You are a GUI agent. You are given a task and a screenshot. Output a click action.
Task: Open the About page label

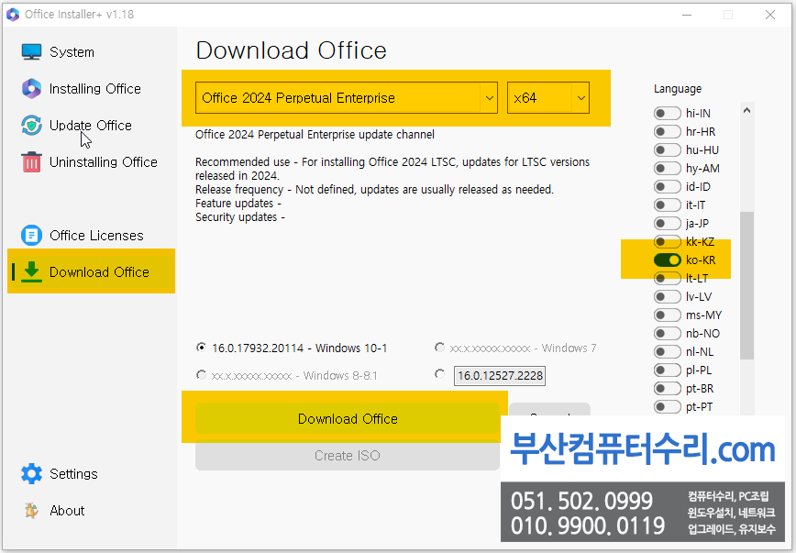pyautogui.click(x=67, y=510)
